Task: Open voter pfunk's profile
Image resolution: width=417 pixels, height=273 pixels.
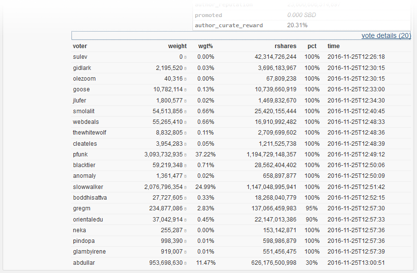Action: tap(80, 154)
